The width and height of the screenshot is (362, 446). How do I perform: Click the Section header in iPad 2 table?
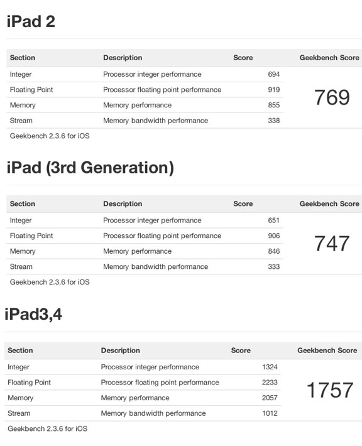[x=23, y=58]
